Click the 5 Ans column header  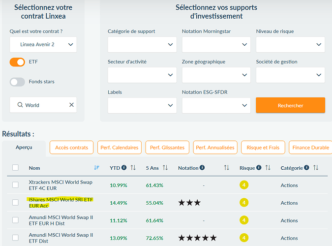(x=152, y=168)
